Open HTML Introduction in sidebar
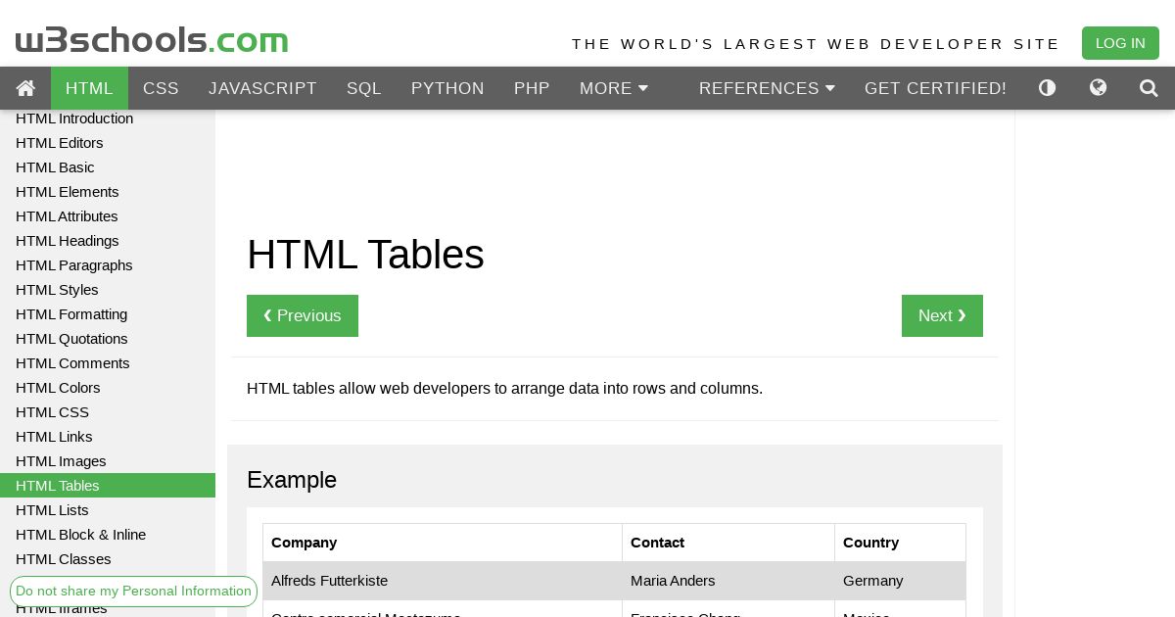 108,119
